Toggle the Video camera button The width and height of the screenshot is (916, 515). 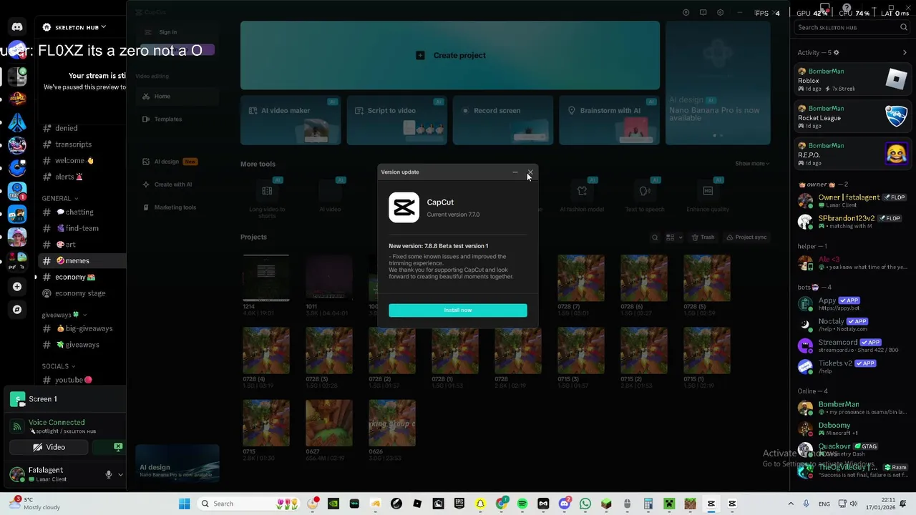(49, 447)
